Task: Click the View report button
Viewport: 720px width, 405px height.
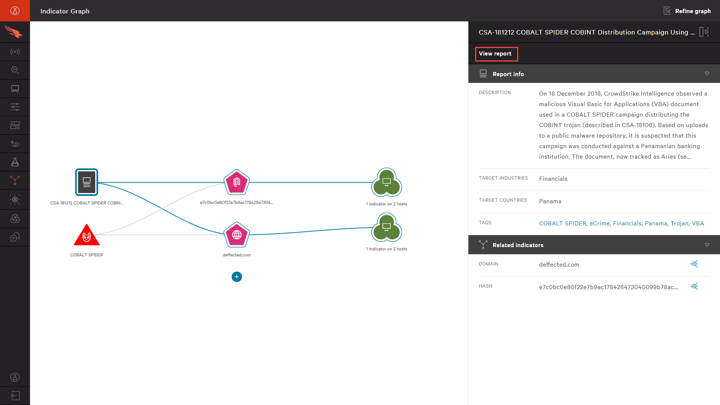Action: click(496, 54)
